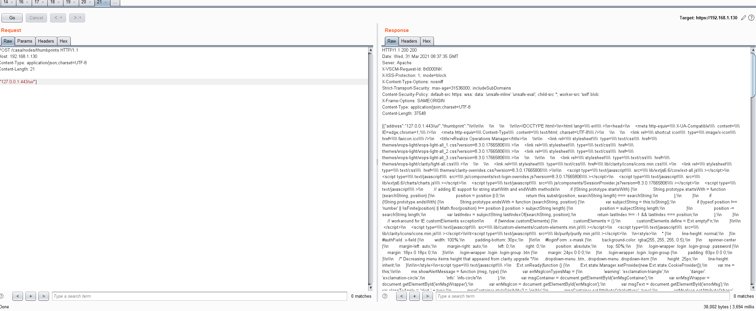Switch to Repeater tab 17
The height and width of the screenshot is (311, 756).
point(37,2)
